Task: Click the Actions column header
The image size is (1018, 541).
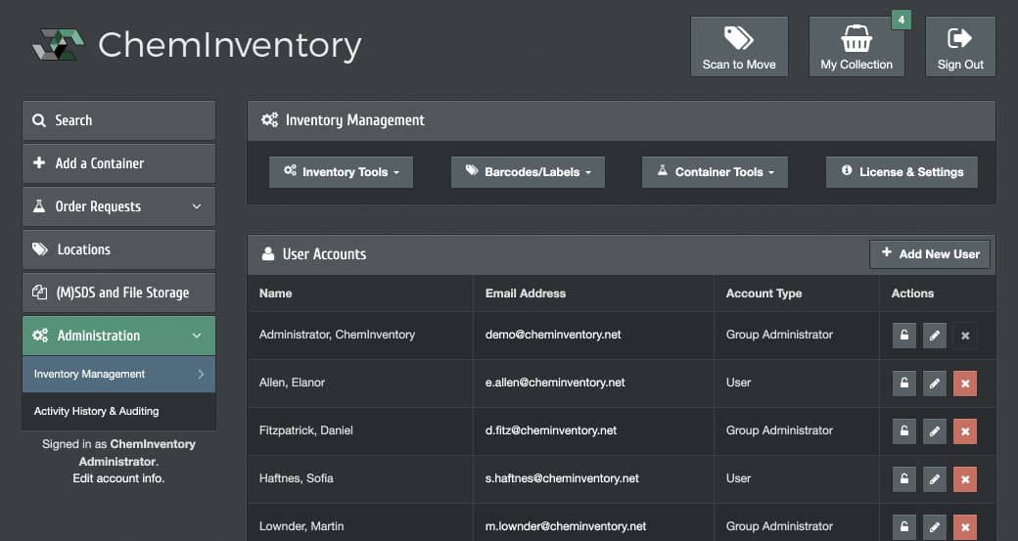Action: pos(912,293)
